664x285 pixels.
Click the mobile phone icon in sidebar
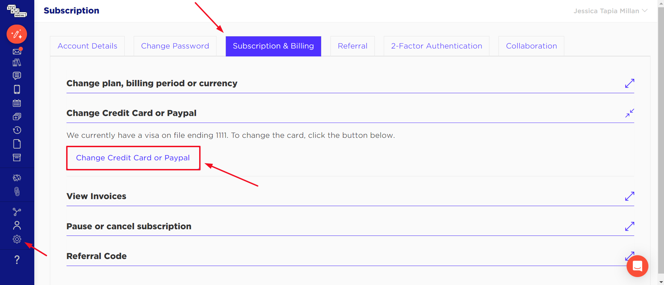tap(17, 89)
